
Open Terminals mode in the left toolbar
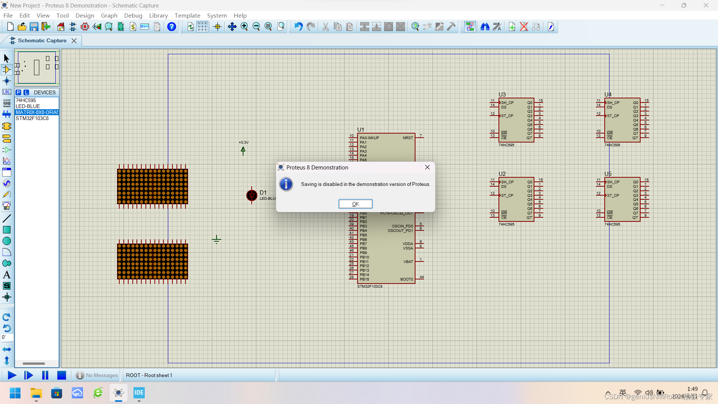(x=6, y=138)
